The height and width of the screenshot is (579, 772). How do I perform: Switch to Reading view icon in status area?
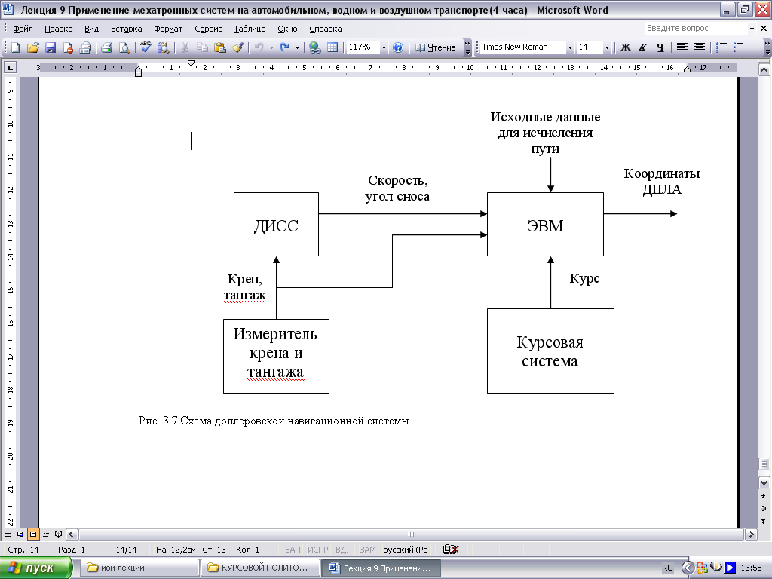(59, 534)
